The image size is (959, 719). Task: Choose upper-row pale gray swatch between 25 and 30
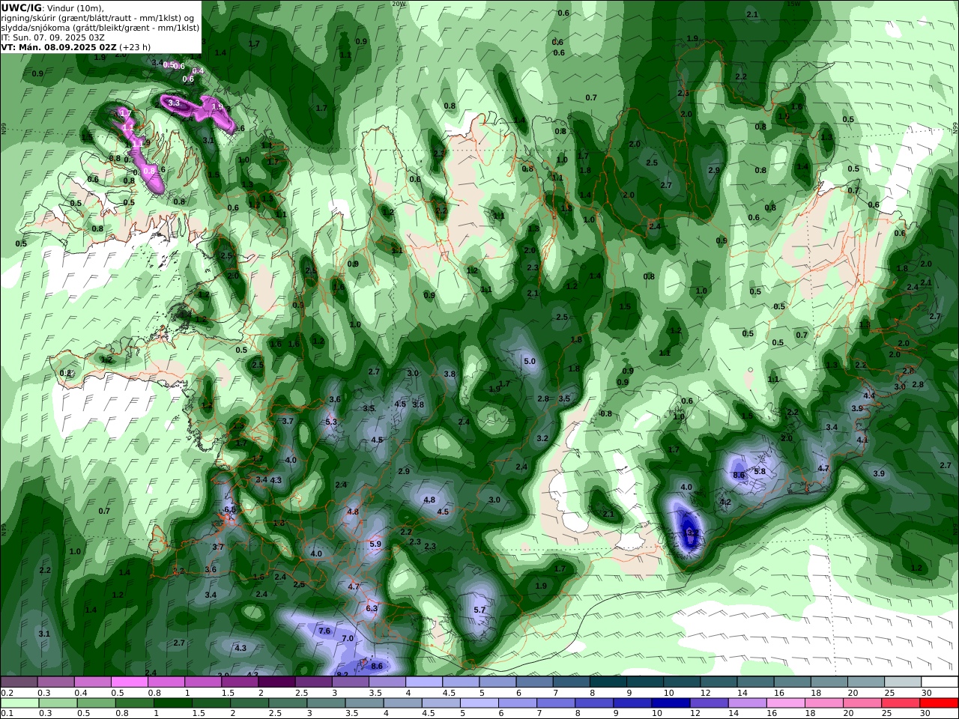point(903,682)
